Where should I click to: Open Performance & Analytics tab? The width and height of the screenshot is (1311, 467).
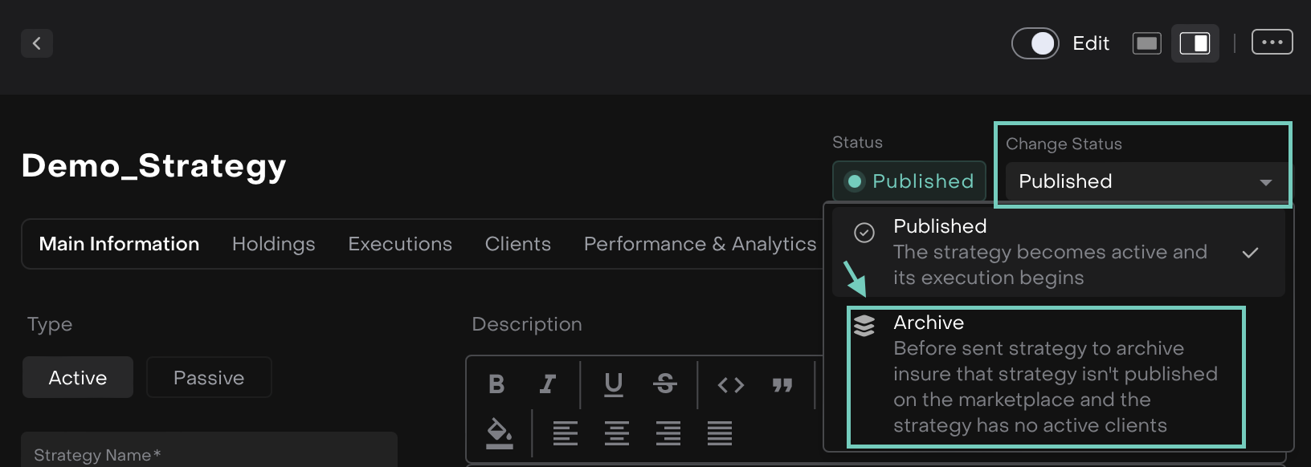[700, 244]
